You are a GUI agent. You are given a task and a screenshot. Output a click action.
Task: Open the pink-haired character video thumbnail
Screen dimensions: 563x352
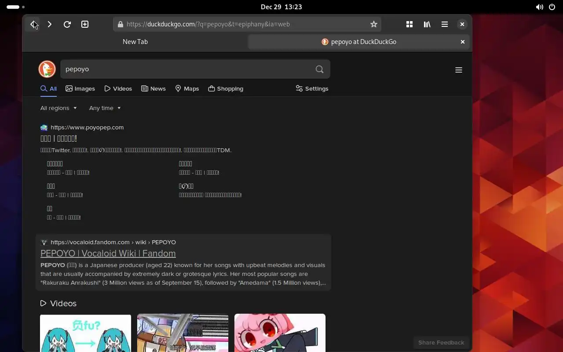(280, 333)
